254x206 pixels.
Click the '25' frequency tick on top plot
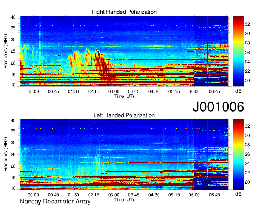click(x=13, y=51)
